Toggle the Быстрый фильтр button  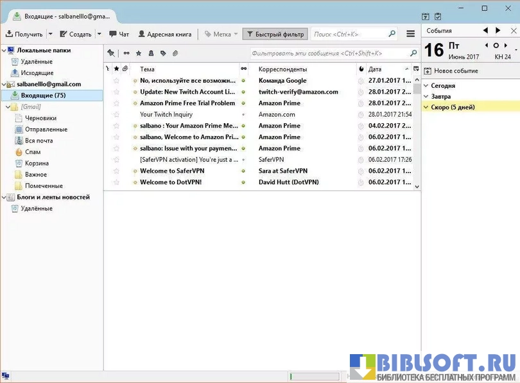(275, 34)
